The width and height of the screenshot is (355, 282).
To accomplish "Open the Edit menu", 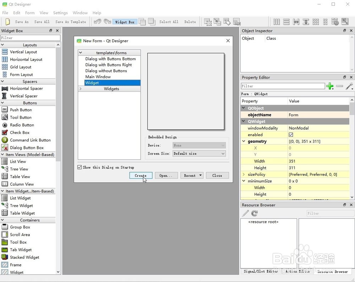I will coord(17,13).
